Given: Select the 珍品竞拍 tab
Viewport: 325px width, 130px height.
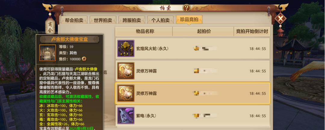Looking at the screenshot, I should click(x=189, y=20).
